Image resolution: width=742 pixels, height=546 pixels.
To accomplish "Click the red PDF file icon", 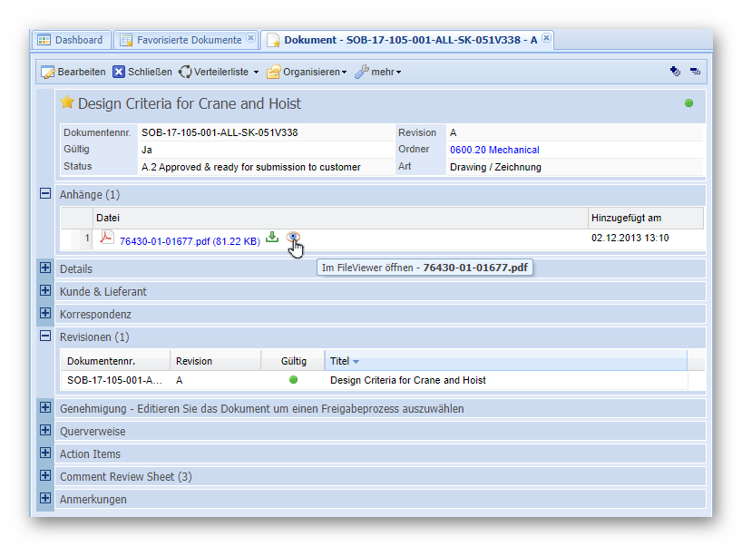I will [x=107, y=239].
